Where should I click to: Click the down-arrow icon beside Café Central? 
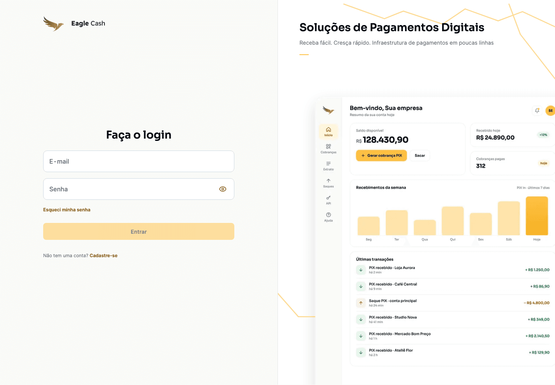coord(361,286)
